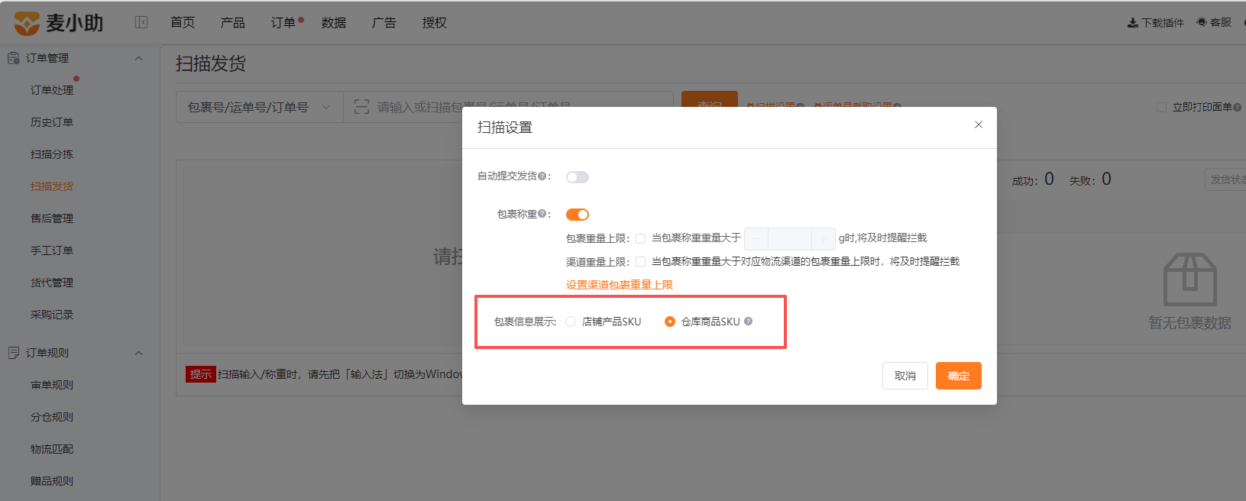
Task: Turn off the 包裹称重 switch
Action: click(578, 215)
